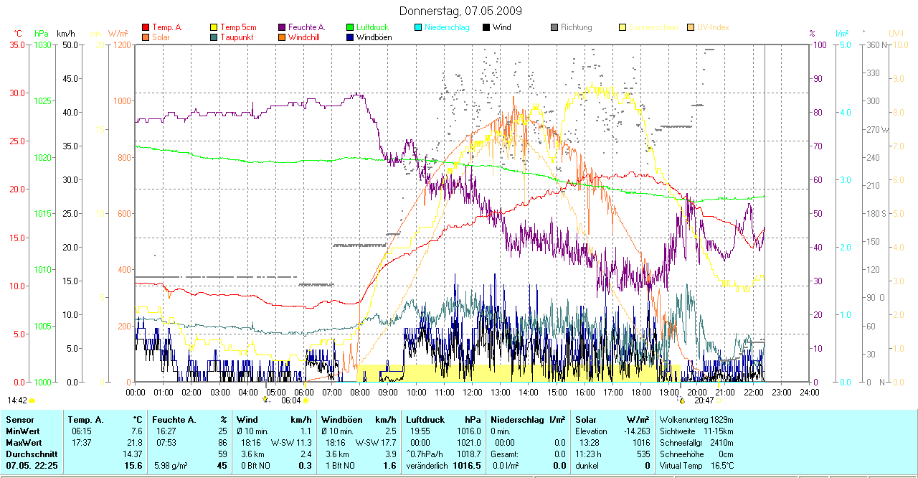Click the Luftdruck hPa table header

pos(443,420)
